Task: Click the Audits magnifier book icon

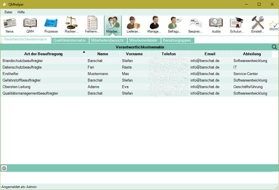Action: pyautogui.click(x=216, y=25)
